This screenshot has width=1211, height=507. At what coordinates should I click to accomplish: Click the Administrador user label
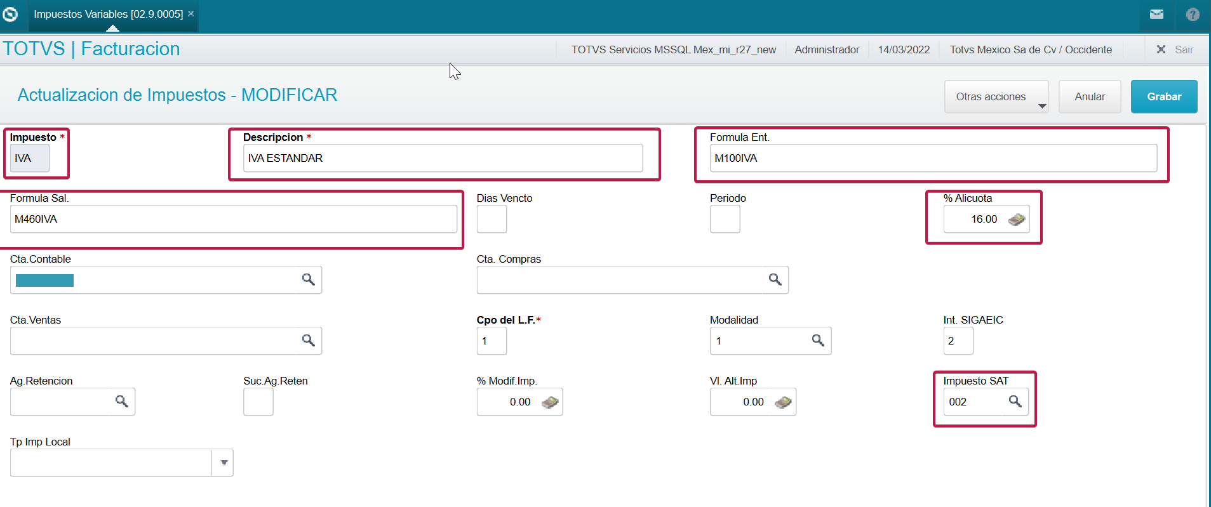(x=827, y=49)
